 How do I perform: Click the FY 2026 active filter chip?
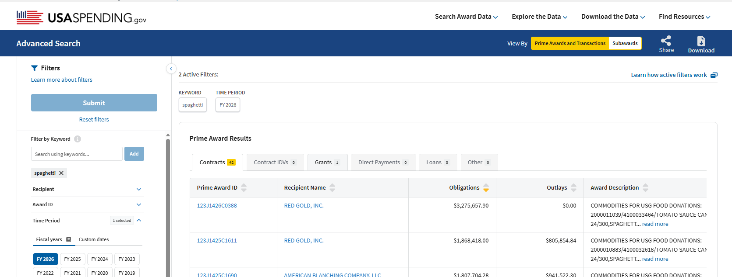pos(228,105)
